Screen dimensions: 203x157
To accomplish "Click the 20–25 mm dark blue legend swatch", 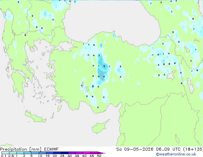I will (57, 153).
